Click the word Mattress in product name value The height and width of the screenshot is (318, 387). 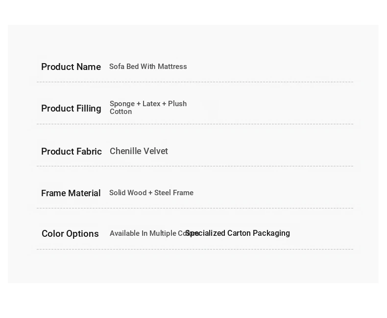172,67
